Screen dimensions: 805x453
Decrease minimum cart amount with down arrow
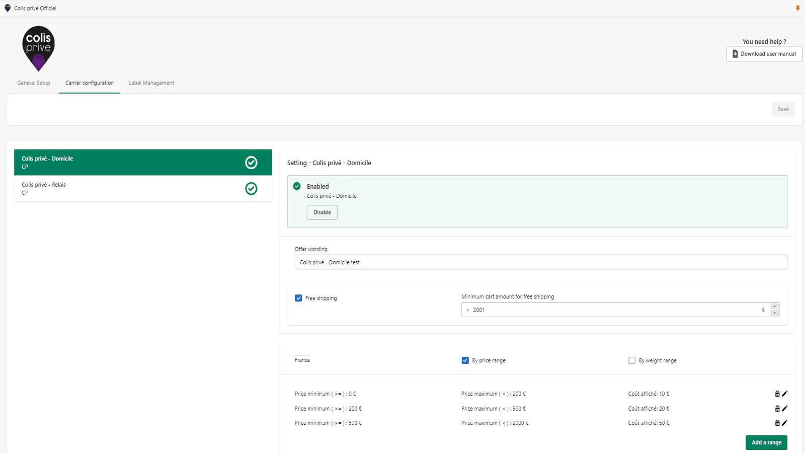tap(775, 313)
